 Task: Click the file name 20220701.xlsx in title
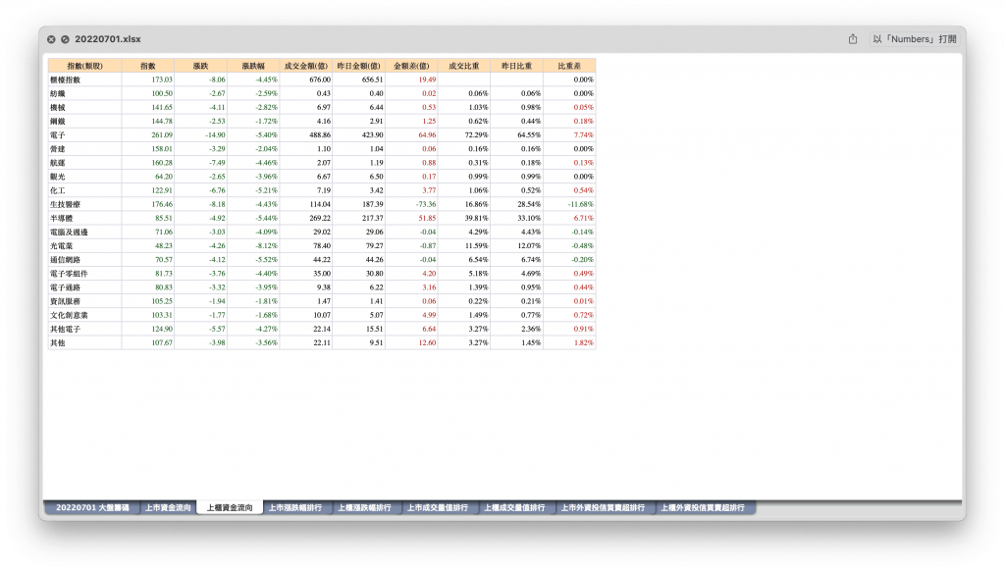(108, 39)
